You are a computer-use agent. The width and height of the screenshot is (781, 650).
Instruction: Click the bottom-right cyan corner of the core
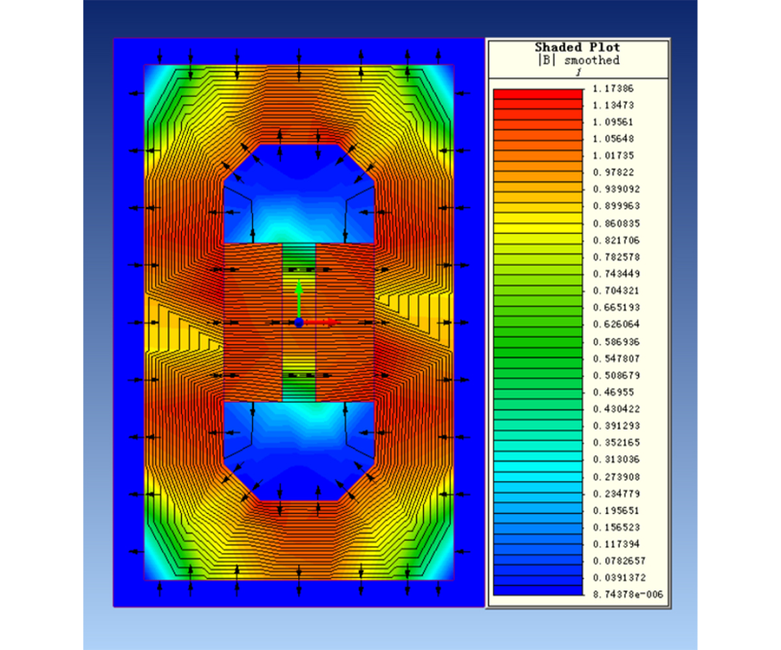click(441, 564)
